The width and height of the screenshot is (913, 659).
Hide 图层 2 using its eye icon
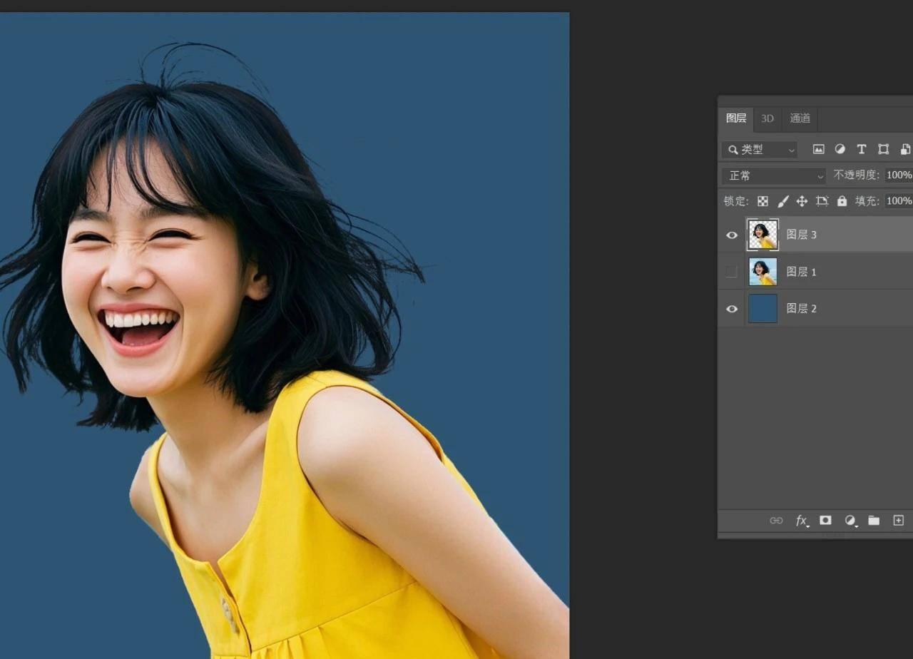pyautogui.click(x=732, y=309)
